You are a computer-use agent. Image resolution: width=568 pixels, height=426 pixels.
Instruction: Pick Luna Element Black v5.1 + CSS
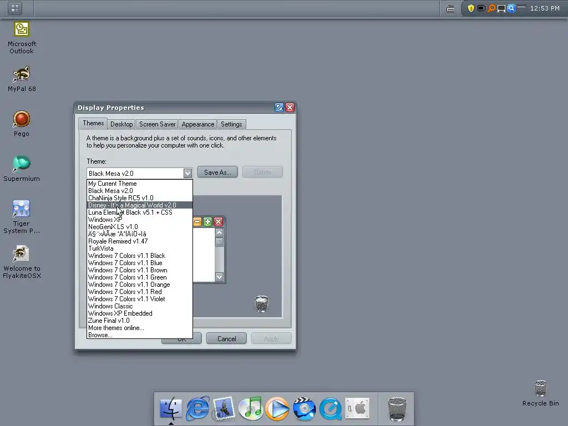[139, 212]
